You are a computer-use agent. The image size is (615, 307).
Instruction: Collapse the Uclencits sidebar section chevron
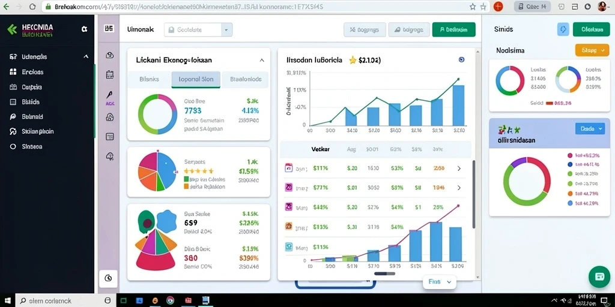click(86, 57)
